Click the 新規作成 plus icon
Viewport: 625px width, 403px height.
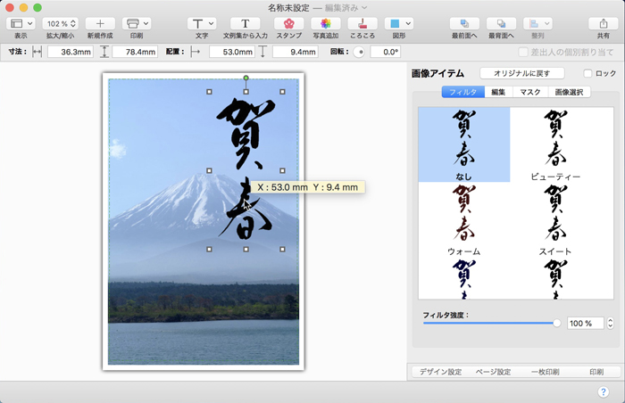(100, 23)
